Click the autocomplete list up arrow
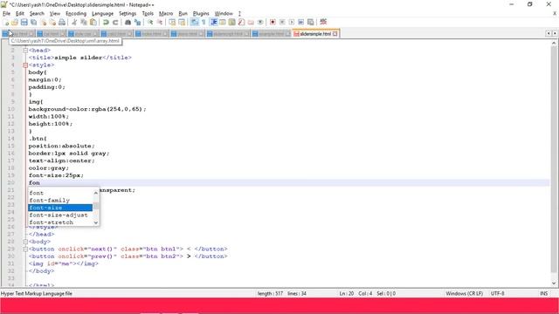 (x=95, y=193)
